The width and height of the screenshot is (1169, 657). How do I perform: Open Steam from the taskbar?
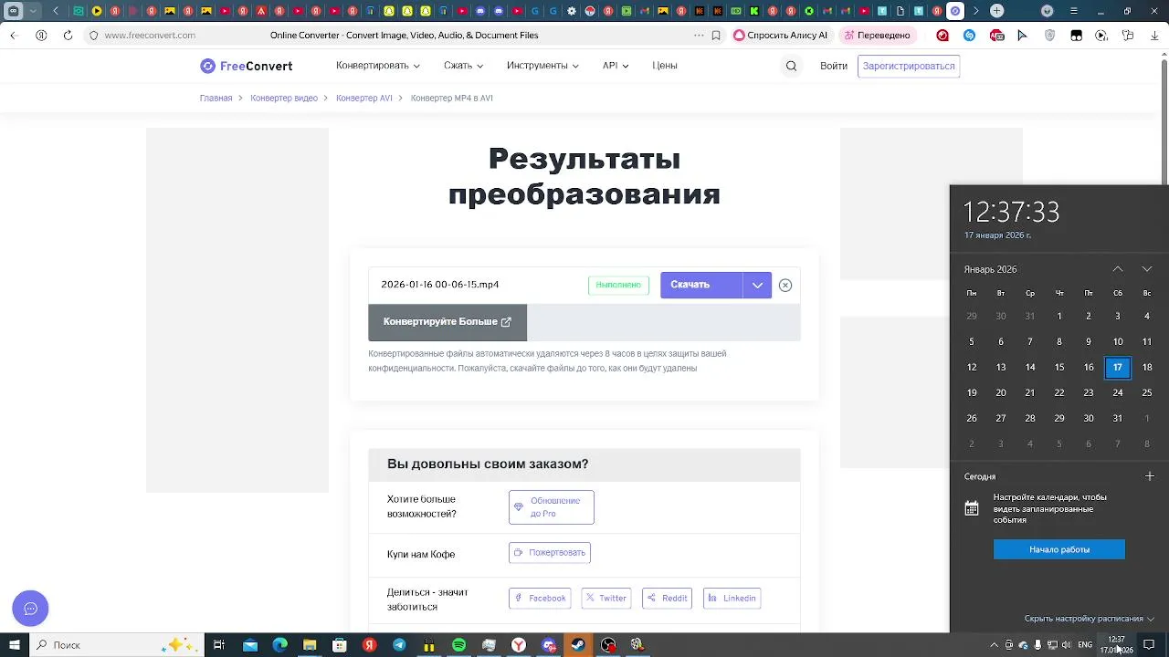tap(578, 645)
